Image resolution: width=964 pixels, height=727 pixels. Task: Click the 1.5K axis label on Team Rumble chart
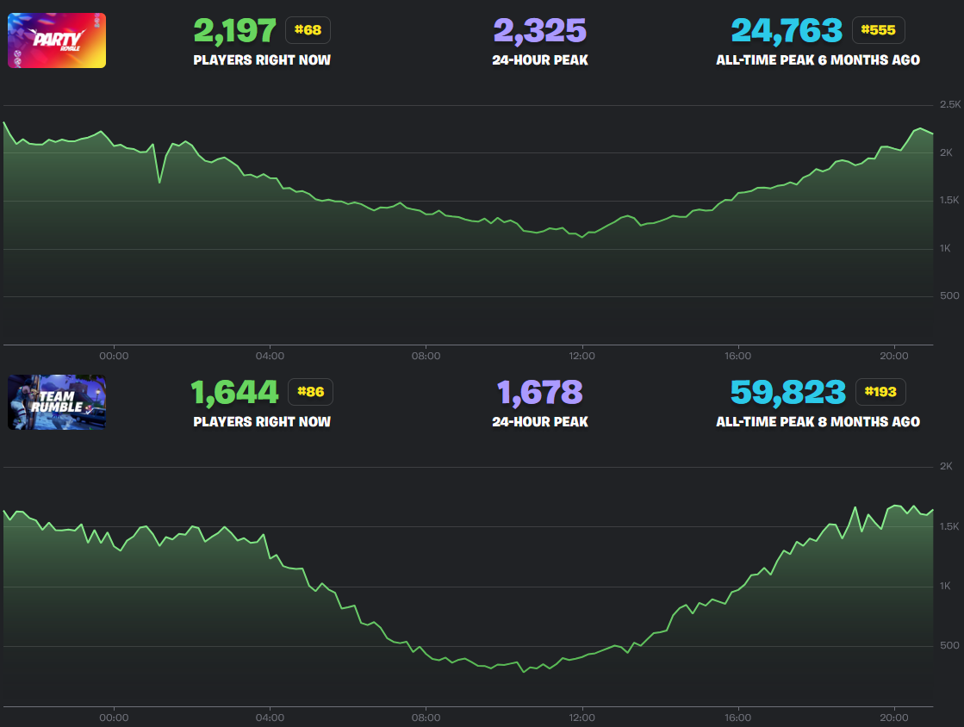[949, 526]
